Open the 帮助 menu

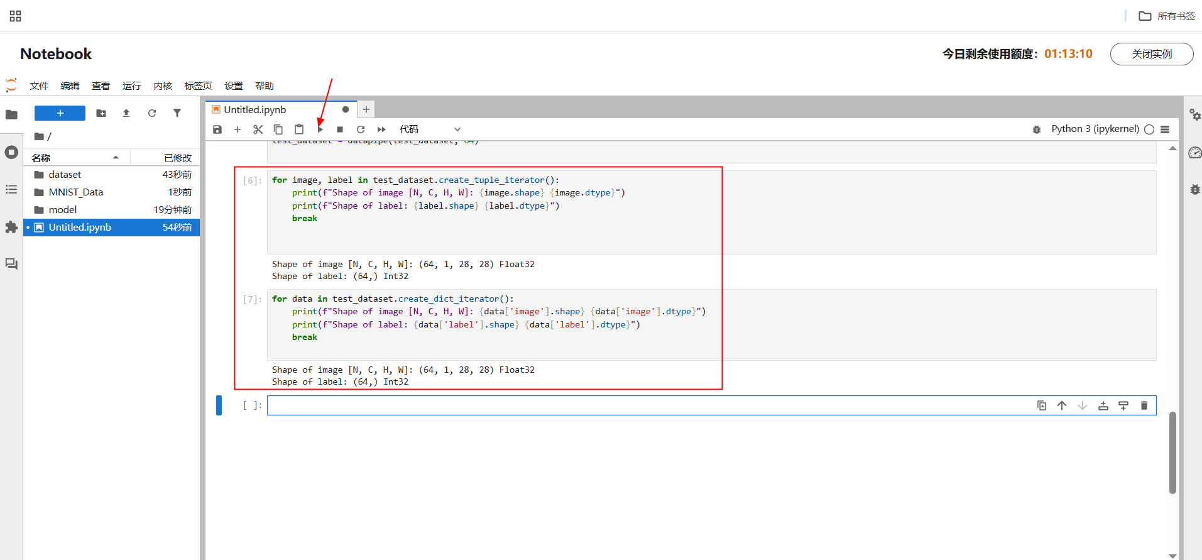point(265,85)
